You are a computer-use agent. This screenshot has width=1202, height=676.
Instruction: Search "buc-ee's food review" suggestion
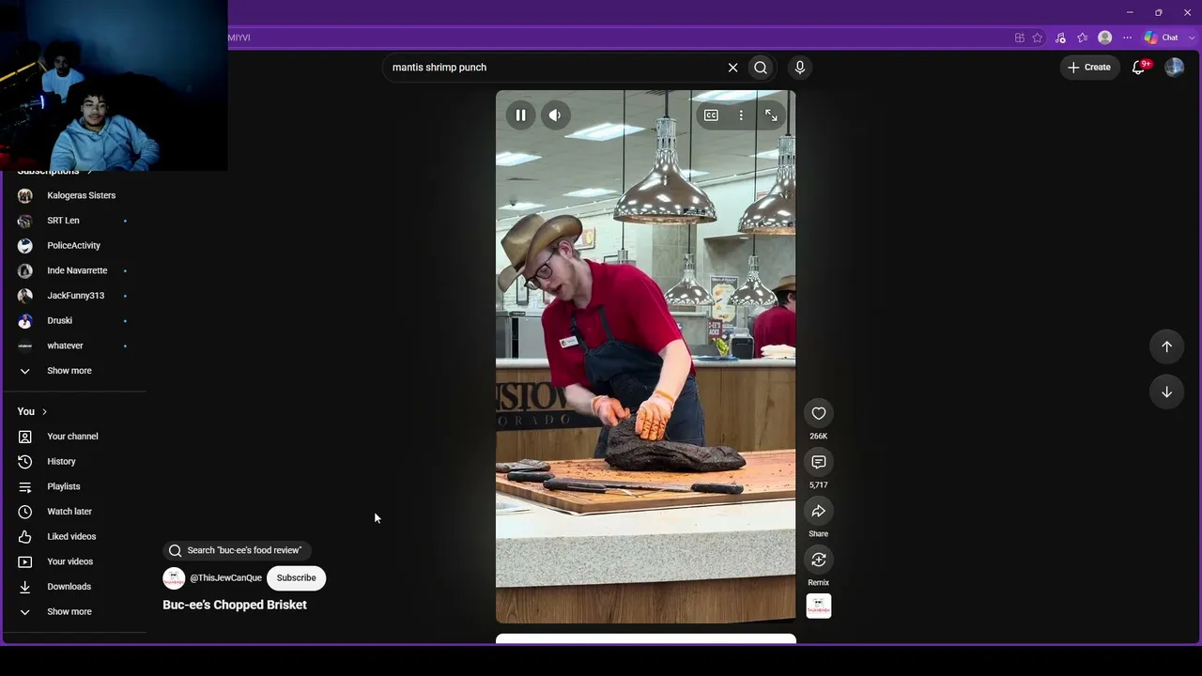point(236,550)
